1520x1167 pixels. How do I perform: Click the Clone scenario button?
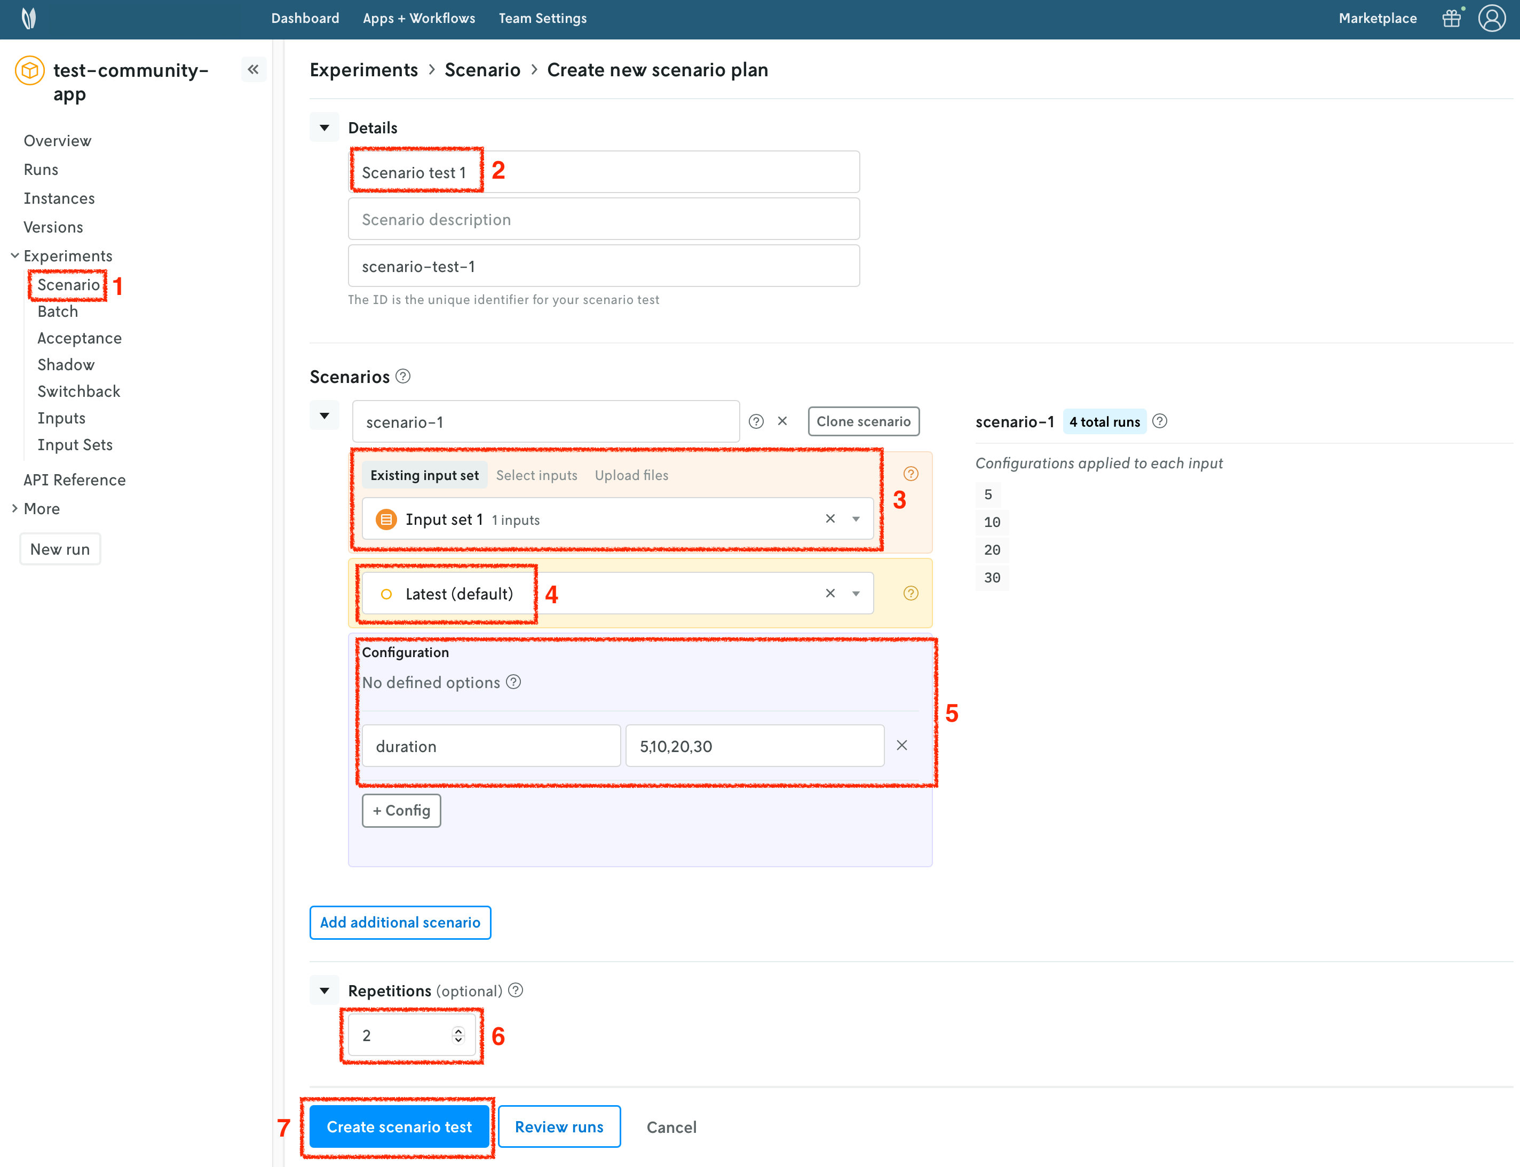[x=863, y=422]
